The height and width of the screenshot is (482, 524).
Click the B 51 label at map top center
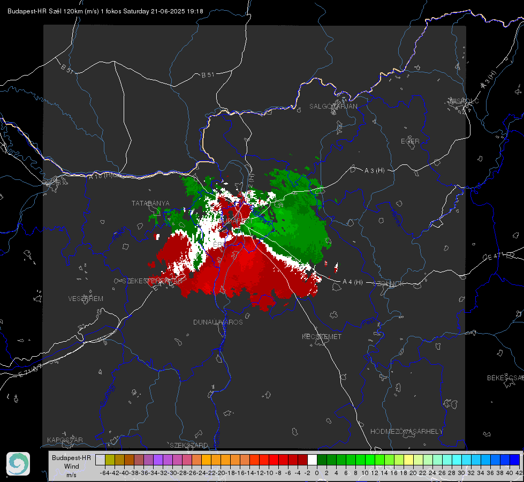coord(208,75)
